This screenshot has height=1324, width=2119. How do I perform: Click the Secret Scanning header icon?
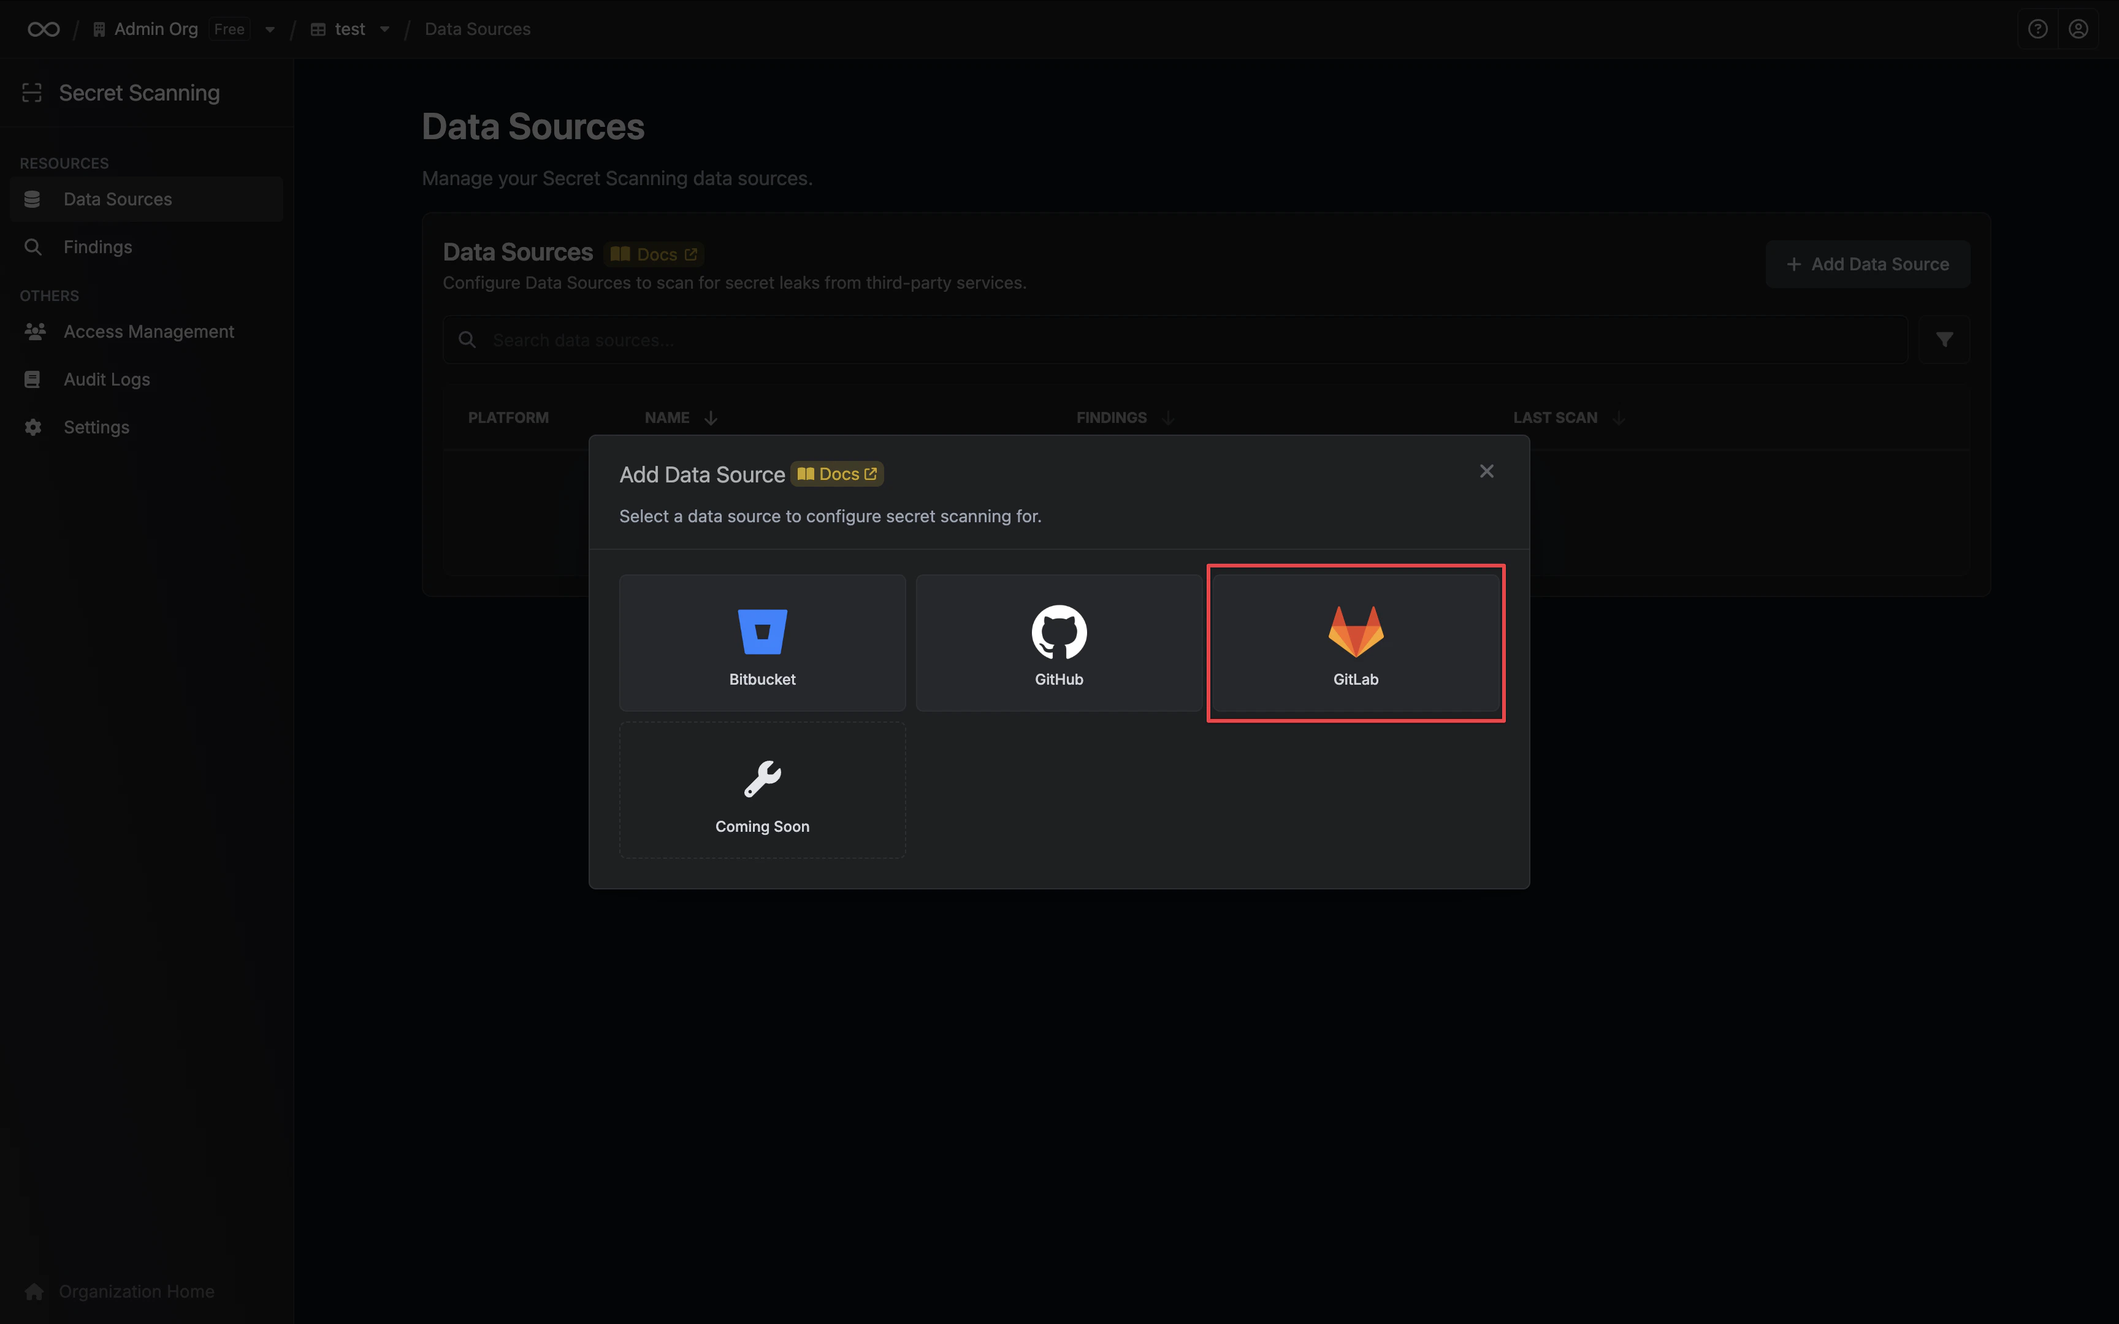click(x=32, y=93)
